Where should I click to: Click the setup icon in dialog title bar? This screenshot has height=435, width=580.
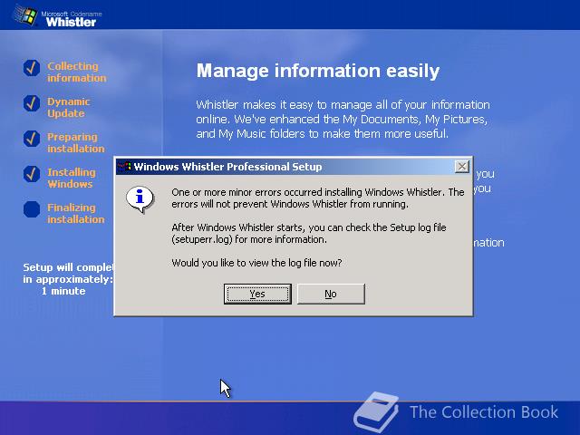[125, 167]
